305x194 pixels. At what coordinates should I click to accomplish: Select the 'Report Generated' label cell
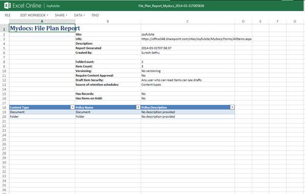108,48
